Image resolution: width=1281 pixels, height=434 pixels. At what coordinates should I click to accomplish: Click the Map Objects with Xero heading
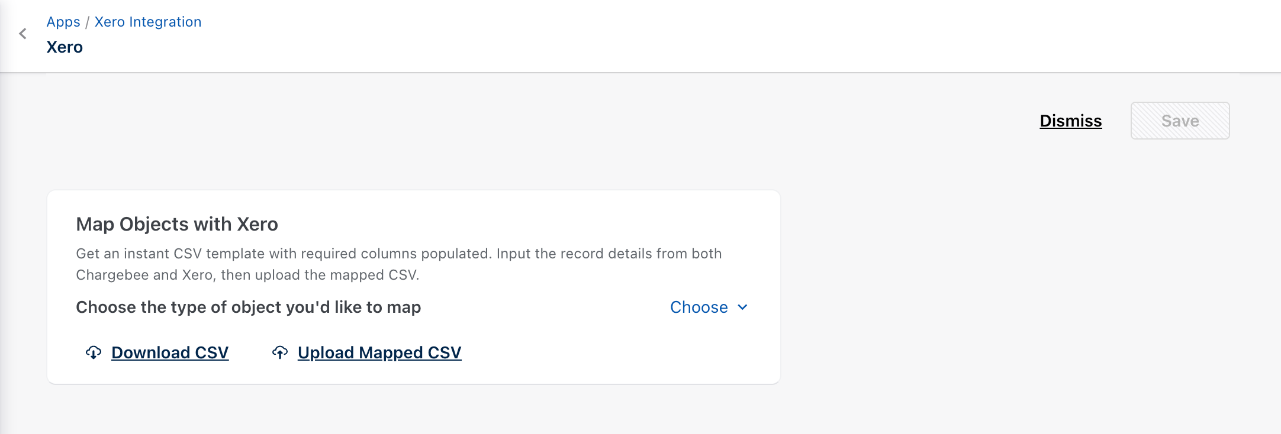[x=177, y=224]
